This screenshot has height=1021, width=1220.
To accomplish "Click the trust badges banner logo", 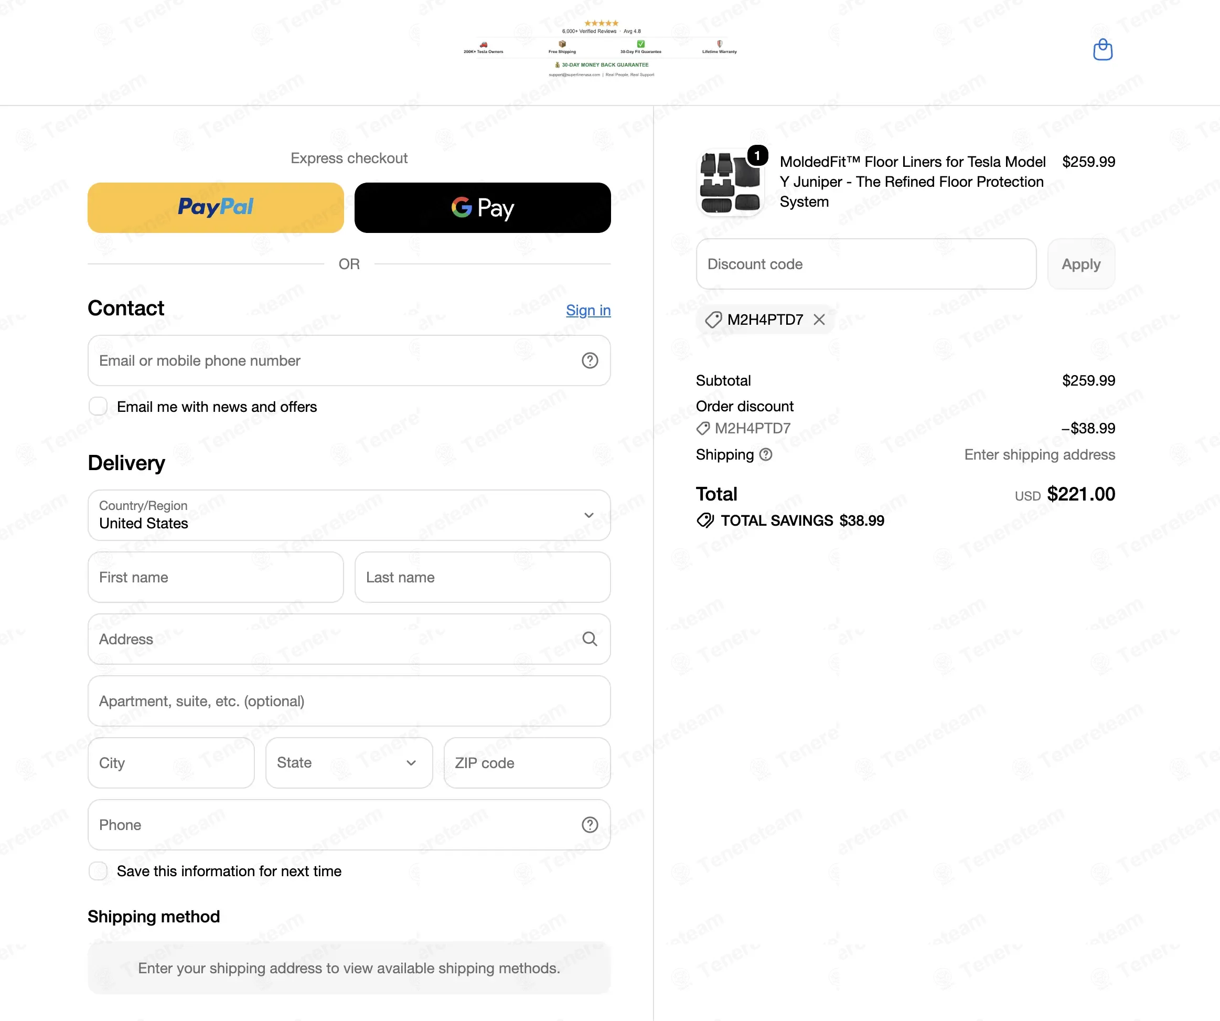I will click(600, 49).
